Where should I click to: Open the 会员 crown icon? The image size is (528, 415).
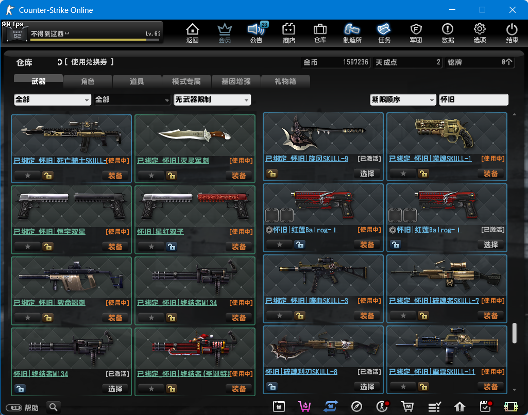pos(225,33)
